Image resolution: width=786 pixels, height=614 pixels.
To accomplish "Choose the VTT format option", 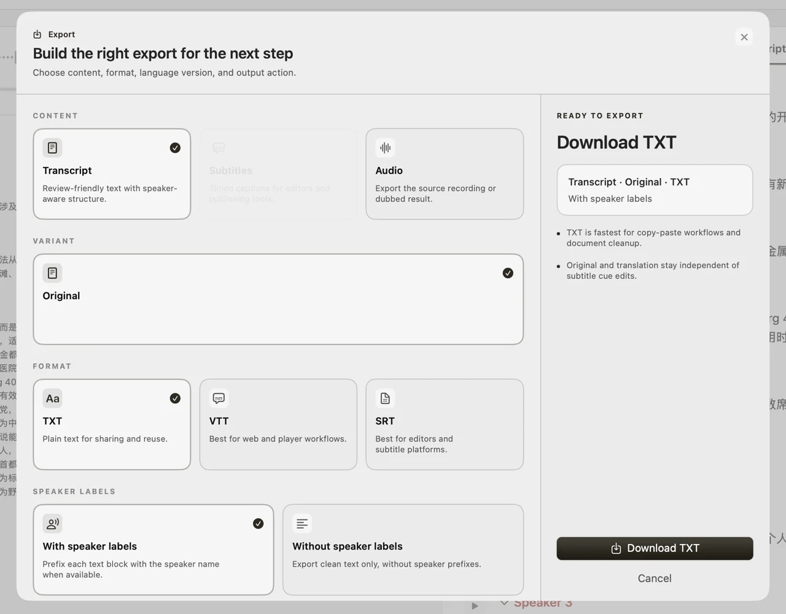I will [x=278, y=424].
